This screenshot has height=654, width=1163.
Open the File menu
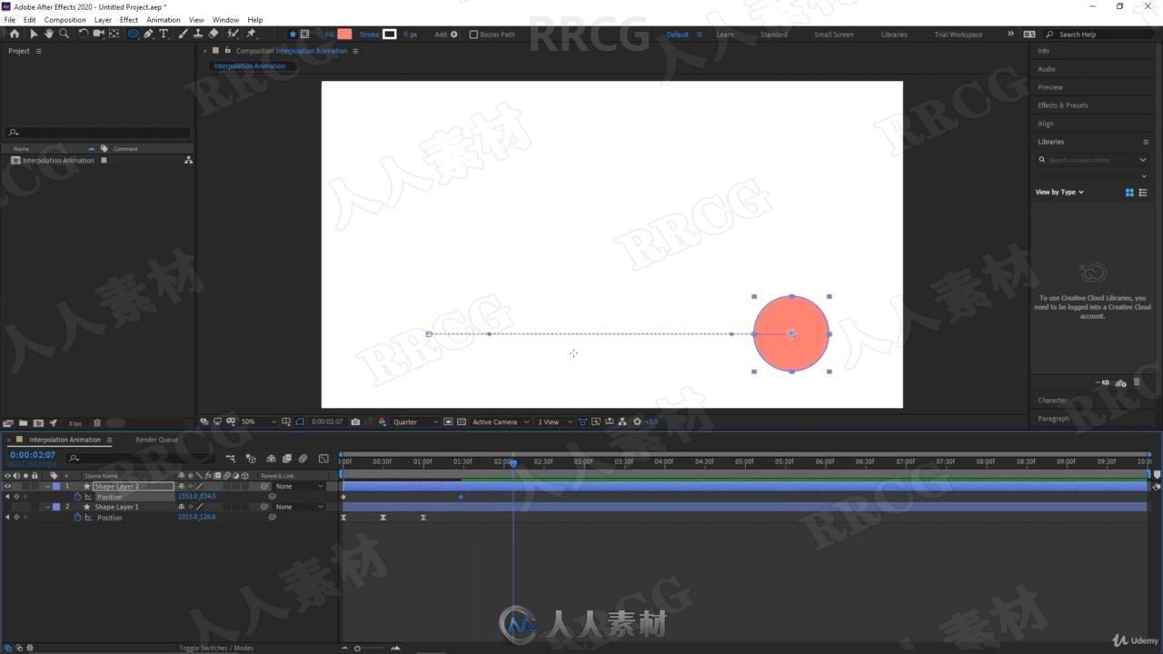(9, 19)
